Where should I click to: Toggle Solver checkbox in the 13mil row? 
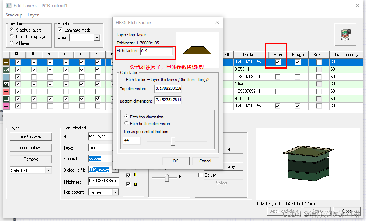319,84
